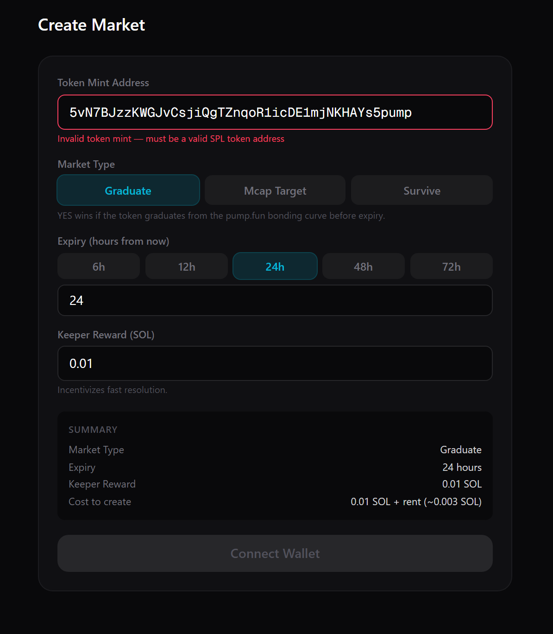Click the Connect Wallet button
Screen dimensions: 553x634
(x=275, y=553)
